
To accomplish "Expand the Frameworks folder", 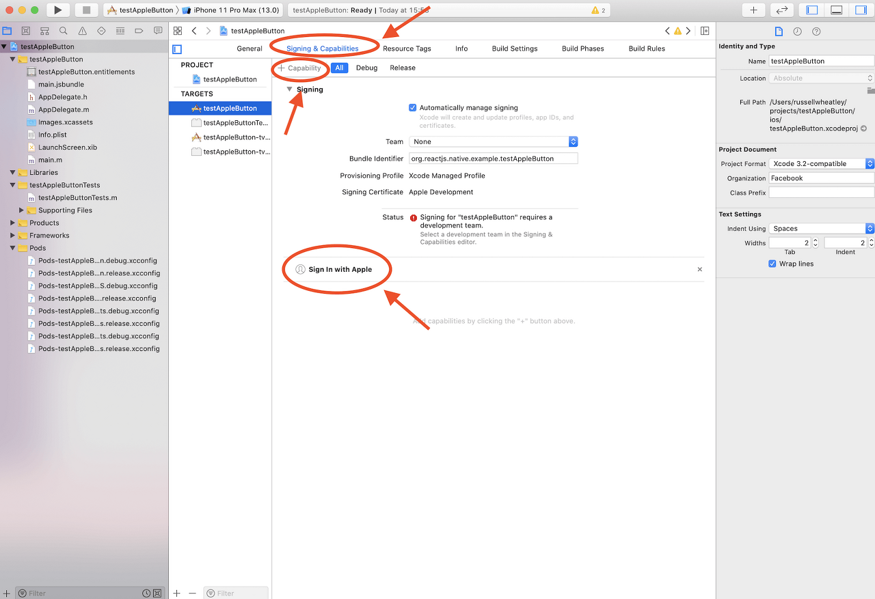I will (13, 236).
